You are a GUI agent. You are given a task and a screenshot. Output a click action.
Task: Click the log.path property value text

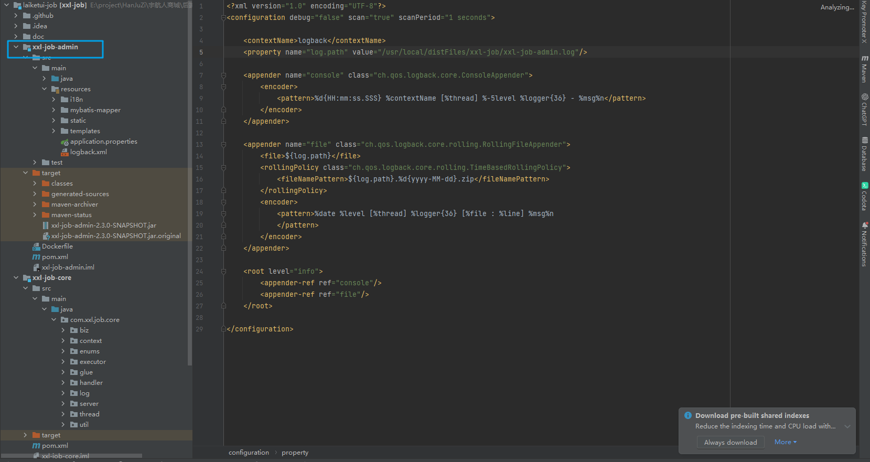tap(478, 52)
